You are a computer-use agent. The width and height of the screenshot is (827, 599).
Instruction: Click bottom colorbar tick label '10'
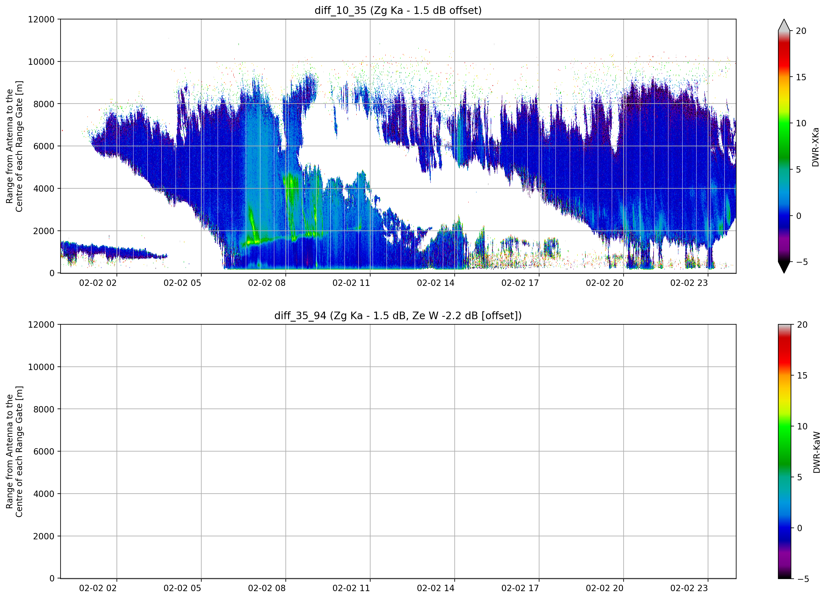[802, 426]
